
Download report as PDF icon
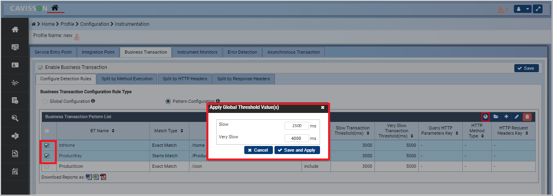pos(103,177)
